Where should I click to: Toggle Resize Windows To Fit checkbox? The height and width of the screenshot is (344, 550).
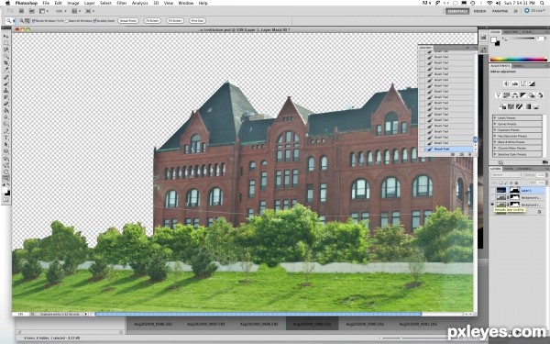click(34, 21)
